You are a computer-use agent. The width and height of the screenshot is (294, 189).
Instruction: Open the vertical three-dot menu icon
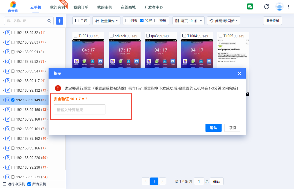[289, 7]
